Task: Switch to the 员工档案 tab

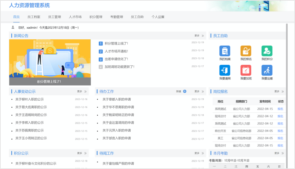Action: 34,17
